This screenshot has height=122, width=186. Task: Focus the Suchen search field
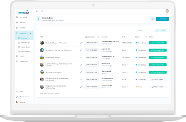145,31
